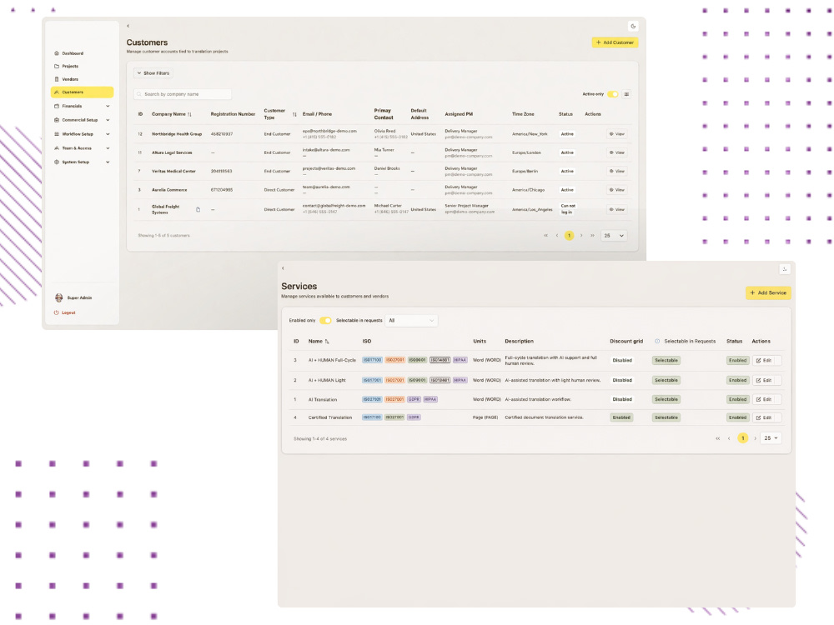This screenshot has width=834, height=625.
Task: Select page 1 in the services pagination
Action: pyautogui.click(x=742, y=438)
